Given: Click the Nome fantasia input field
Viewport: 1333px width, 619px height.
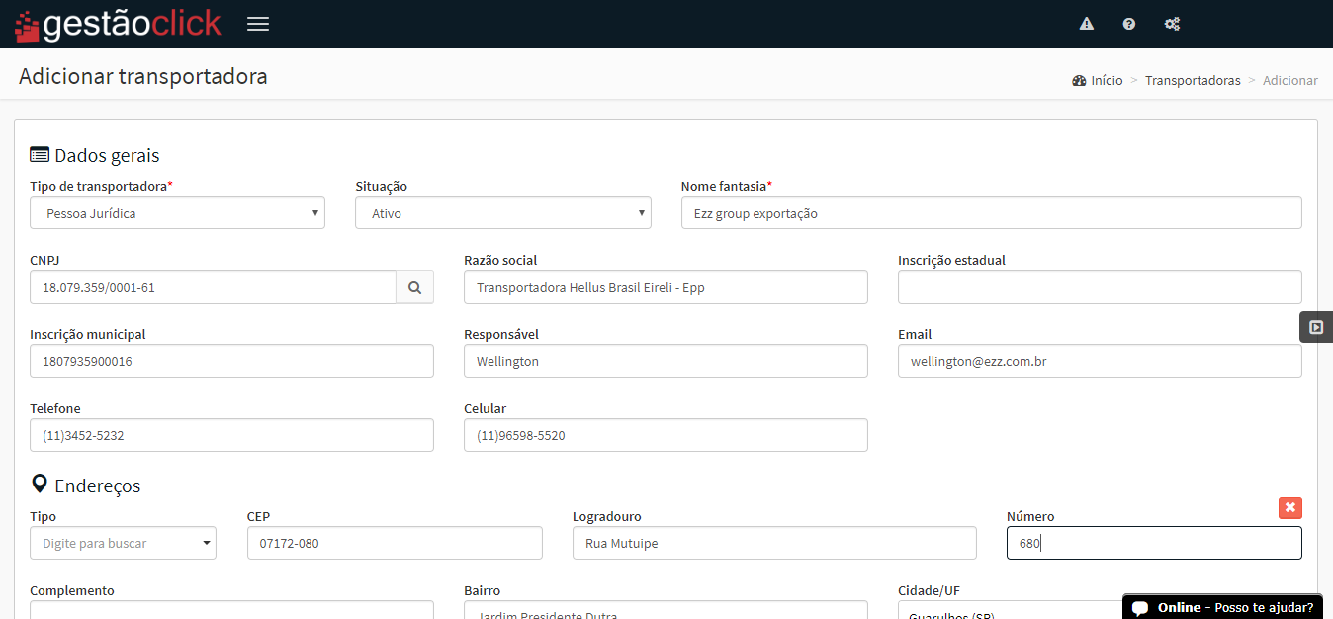Looking at the screenshot, I should (991, 213).
